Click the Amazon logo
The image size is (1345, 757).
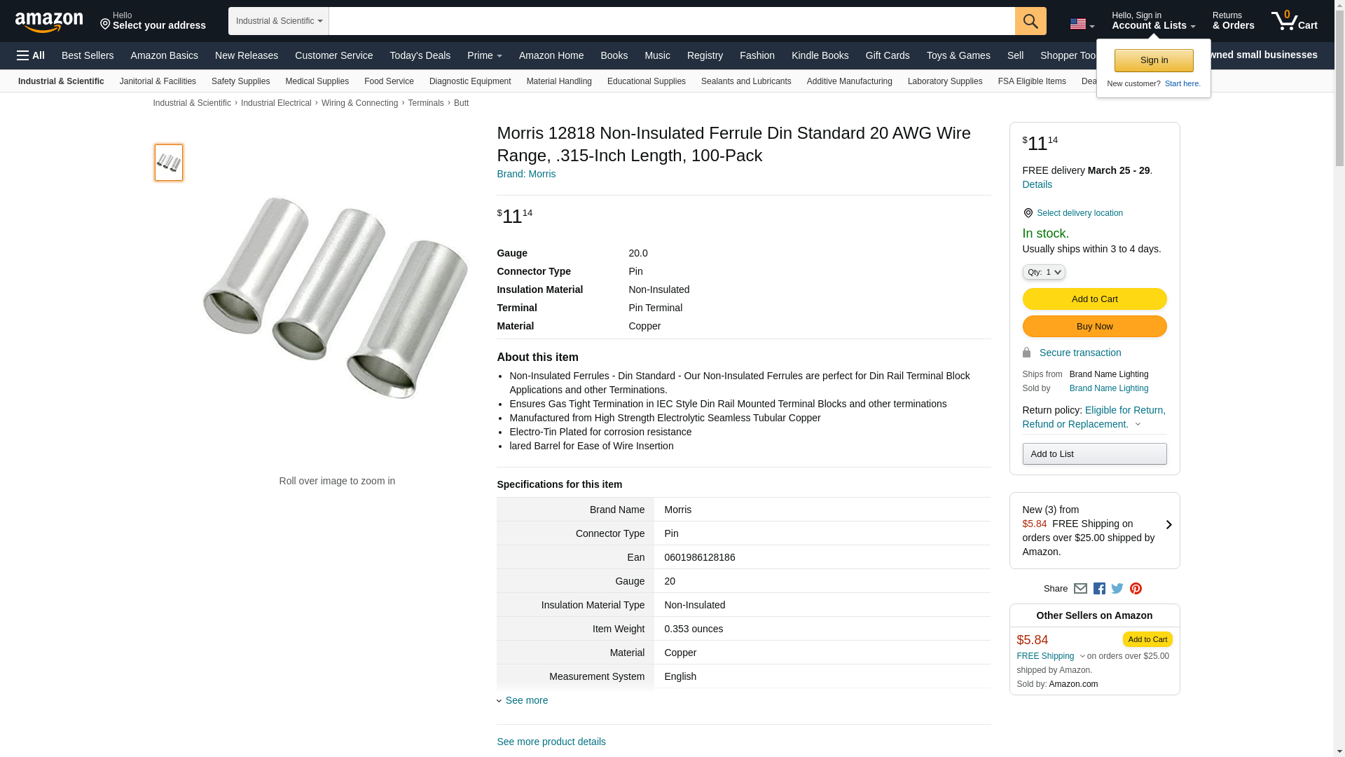click(x=49, y=22)
